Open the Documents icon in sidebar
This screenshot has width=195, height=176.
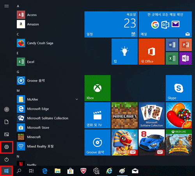pos(7,122)
